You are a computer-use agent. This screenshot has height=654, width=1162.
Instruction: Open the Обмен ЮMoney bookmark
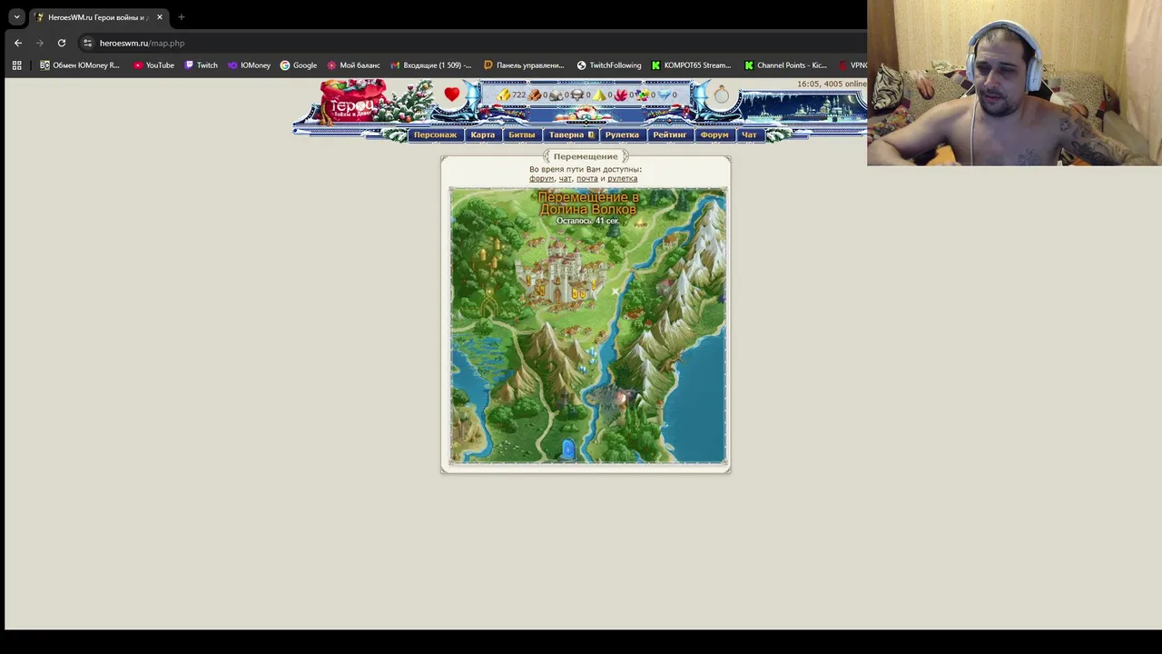80,65
